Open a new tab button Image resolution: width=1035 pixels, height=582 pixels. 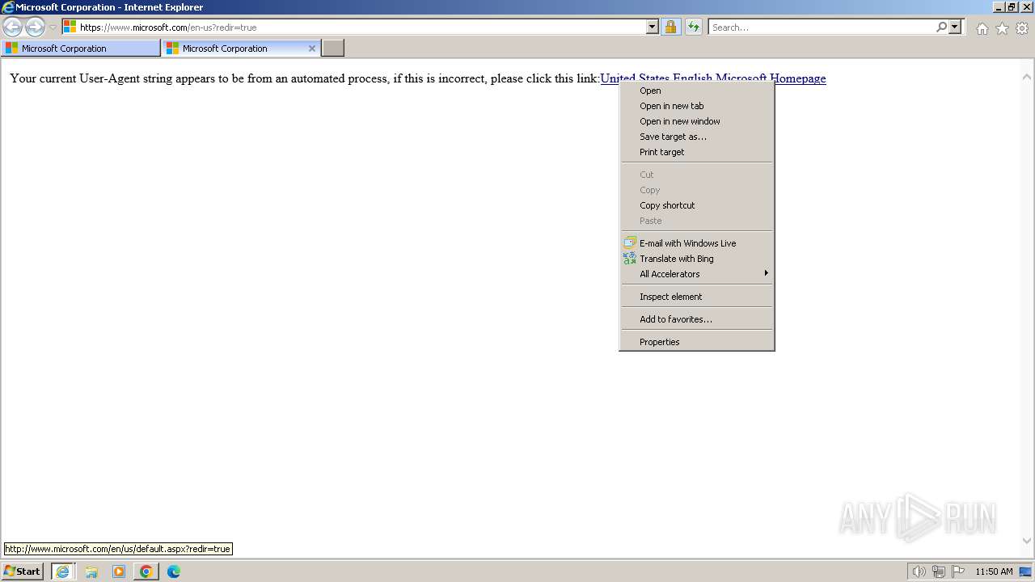point(333,48)
